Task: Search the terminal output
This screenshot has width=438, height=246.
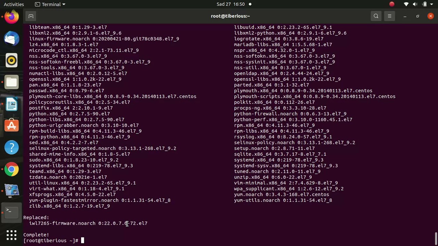Action: (376, 16)
